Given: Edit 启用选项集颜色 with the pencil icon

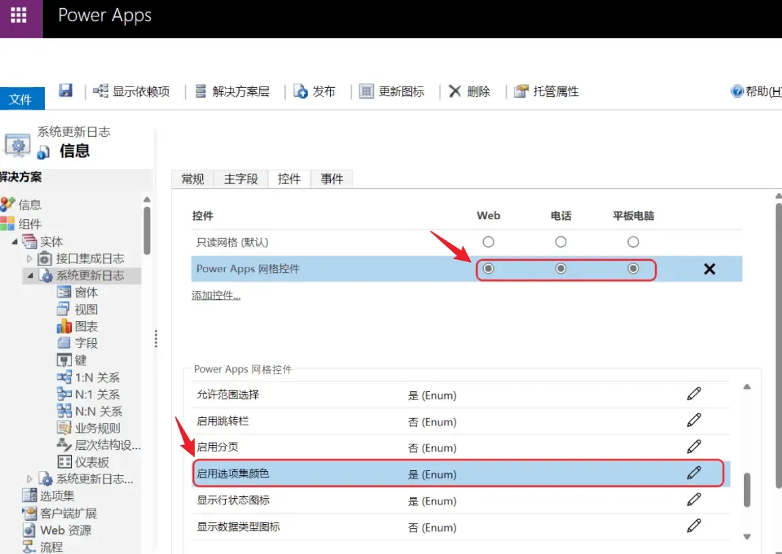Looking at the screenshot, I should 694,473.
